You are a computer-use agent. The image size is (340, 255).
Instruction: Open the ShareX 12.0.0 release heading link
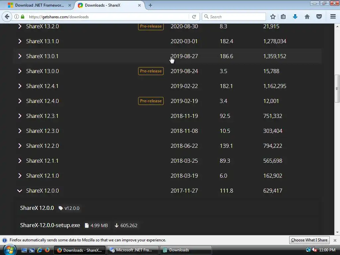(x=37, y=208)
